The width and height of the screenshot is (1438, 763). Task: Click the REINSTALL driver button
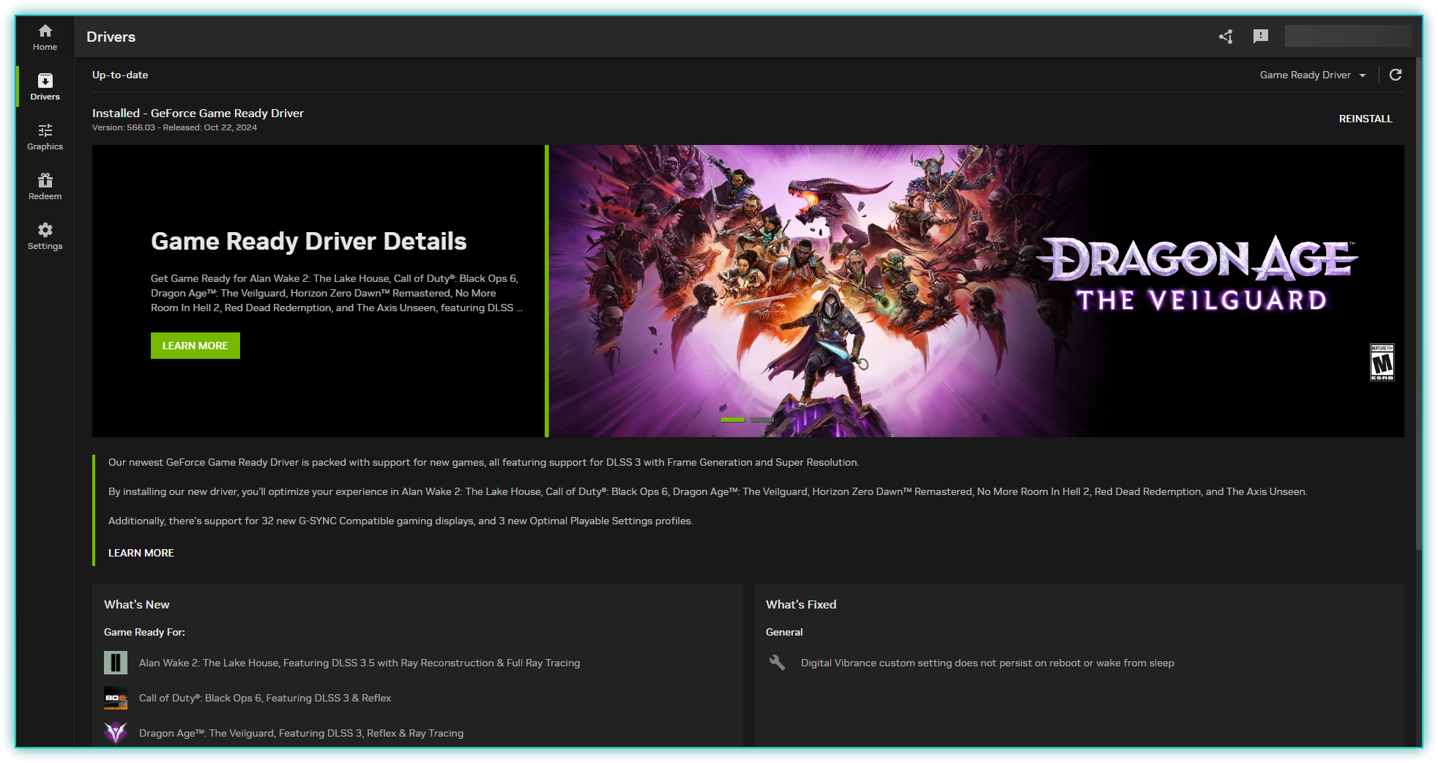(1366, 119)
